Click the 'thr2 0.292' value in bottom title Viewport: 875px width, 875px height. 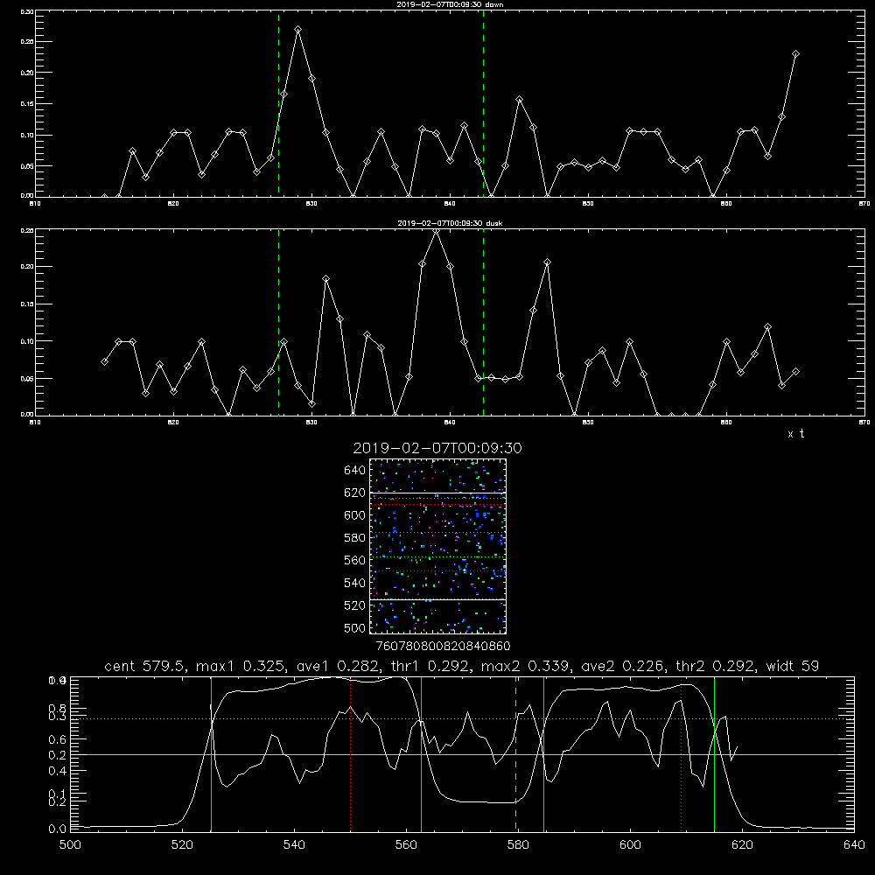tap(716, 666)
